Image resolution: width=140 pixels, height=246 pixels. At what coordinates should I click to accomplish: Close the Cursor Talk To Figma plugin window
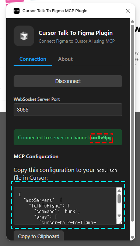(128, 11)
